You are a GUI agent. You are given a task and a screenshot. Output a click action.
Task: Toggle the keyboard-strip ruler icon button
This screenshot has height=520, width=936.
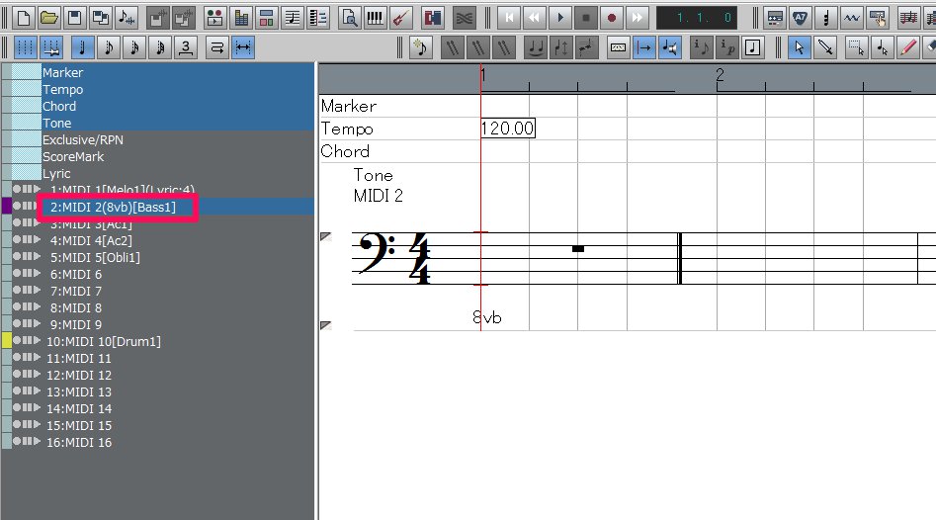619,47
